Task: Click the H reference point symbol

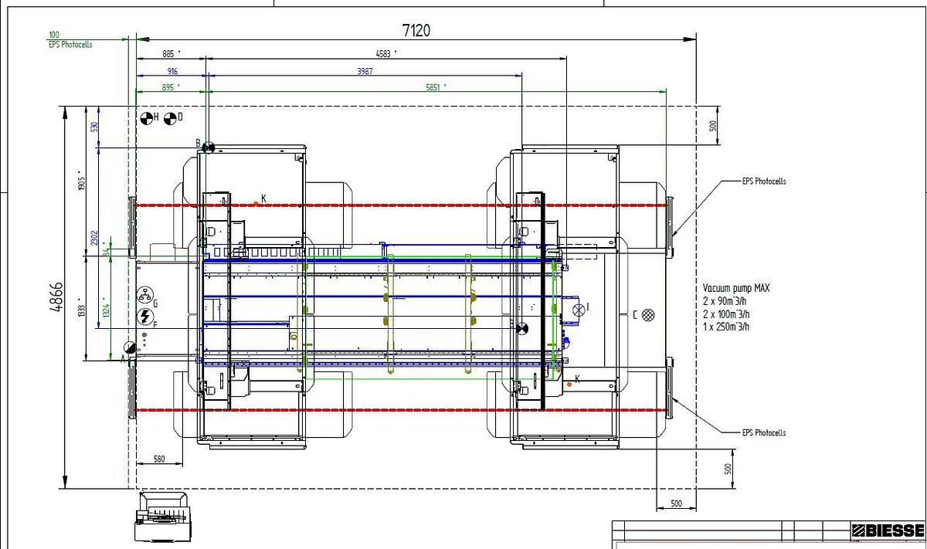Action: point(145,118)
